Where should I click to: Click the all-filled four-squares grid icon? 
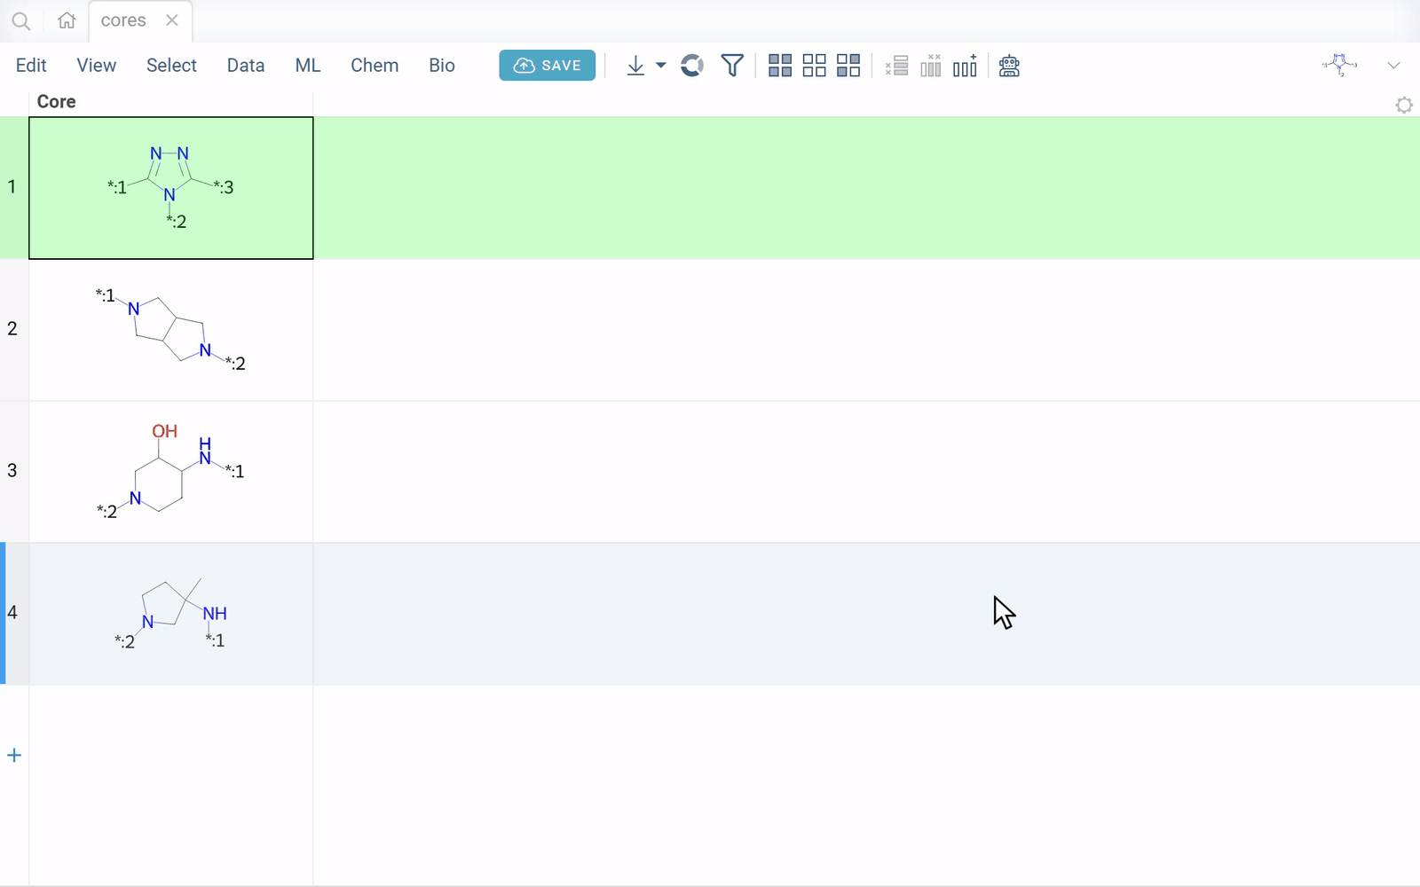click(780, 66)
